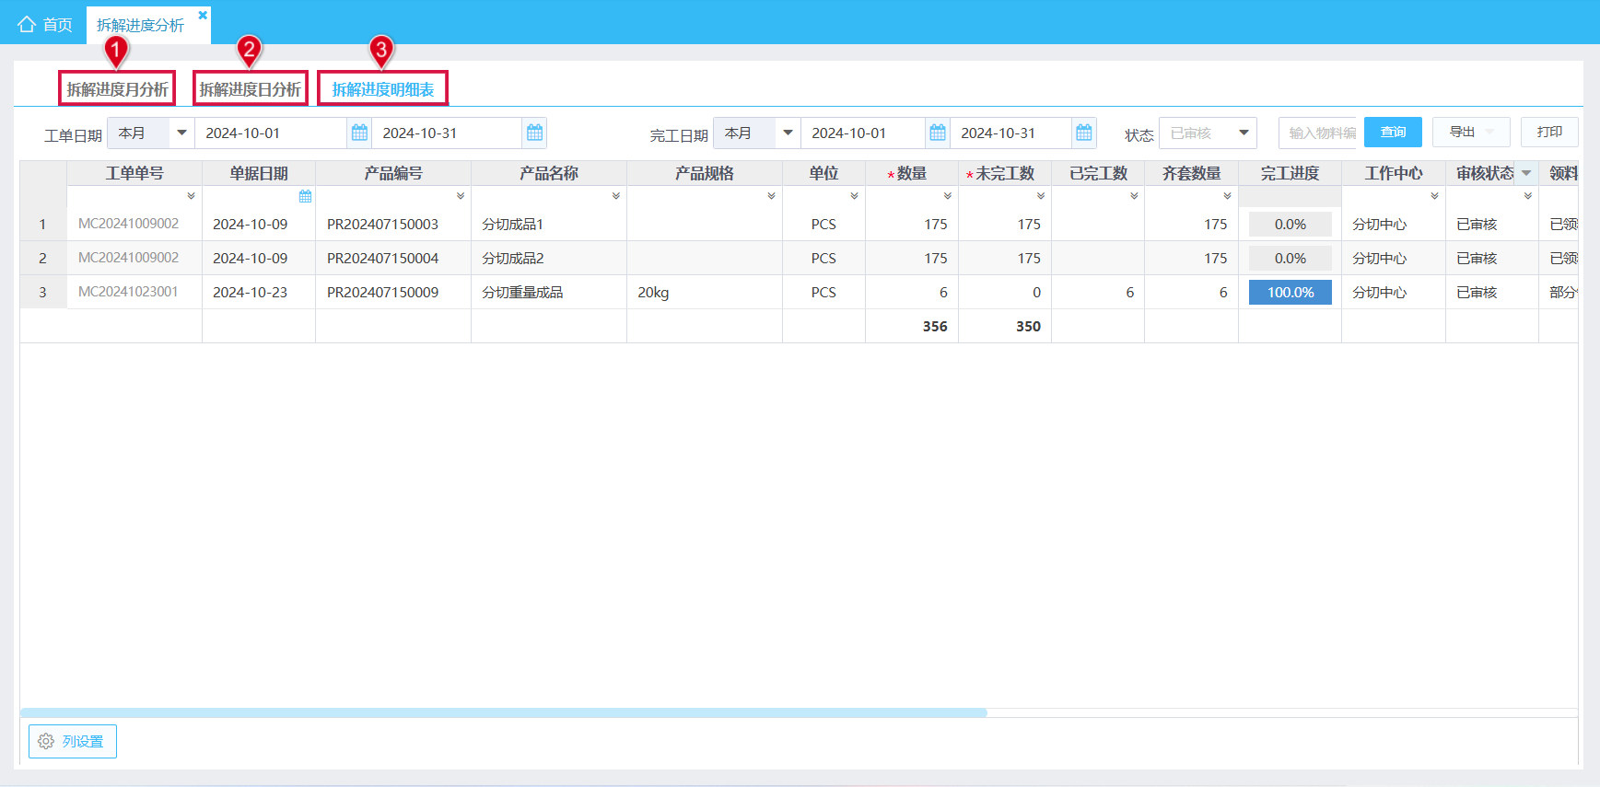Click the home icon in the top bar

pos(27,25)
